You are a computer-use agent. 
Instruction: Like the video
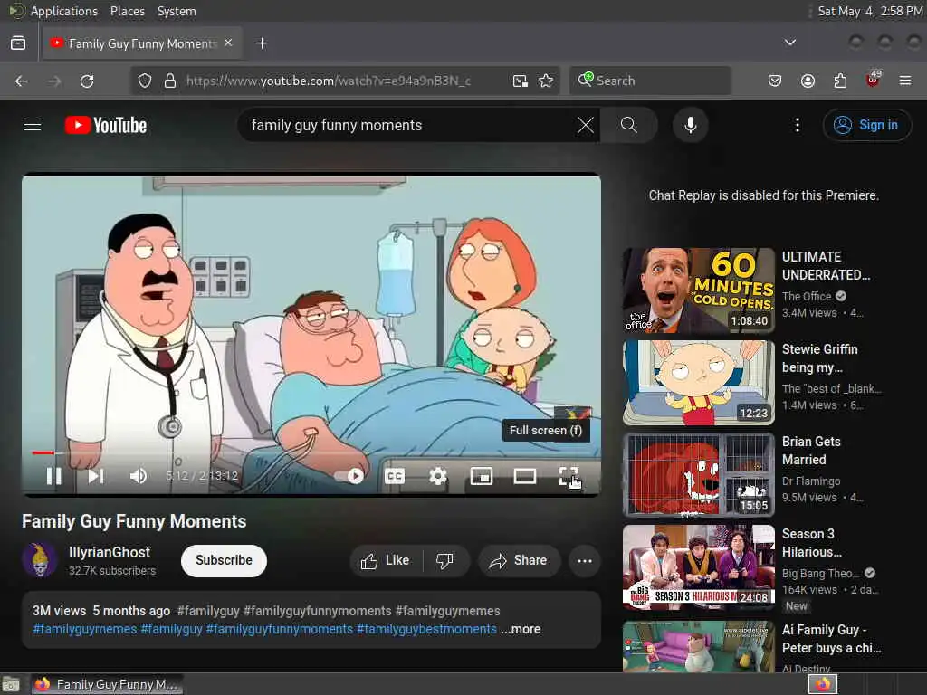pyautogui.click(x=386, y=560)
